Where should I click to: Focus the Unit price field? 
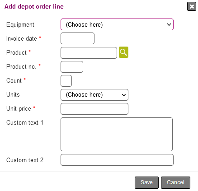[x=94, y=109]
